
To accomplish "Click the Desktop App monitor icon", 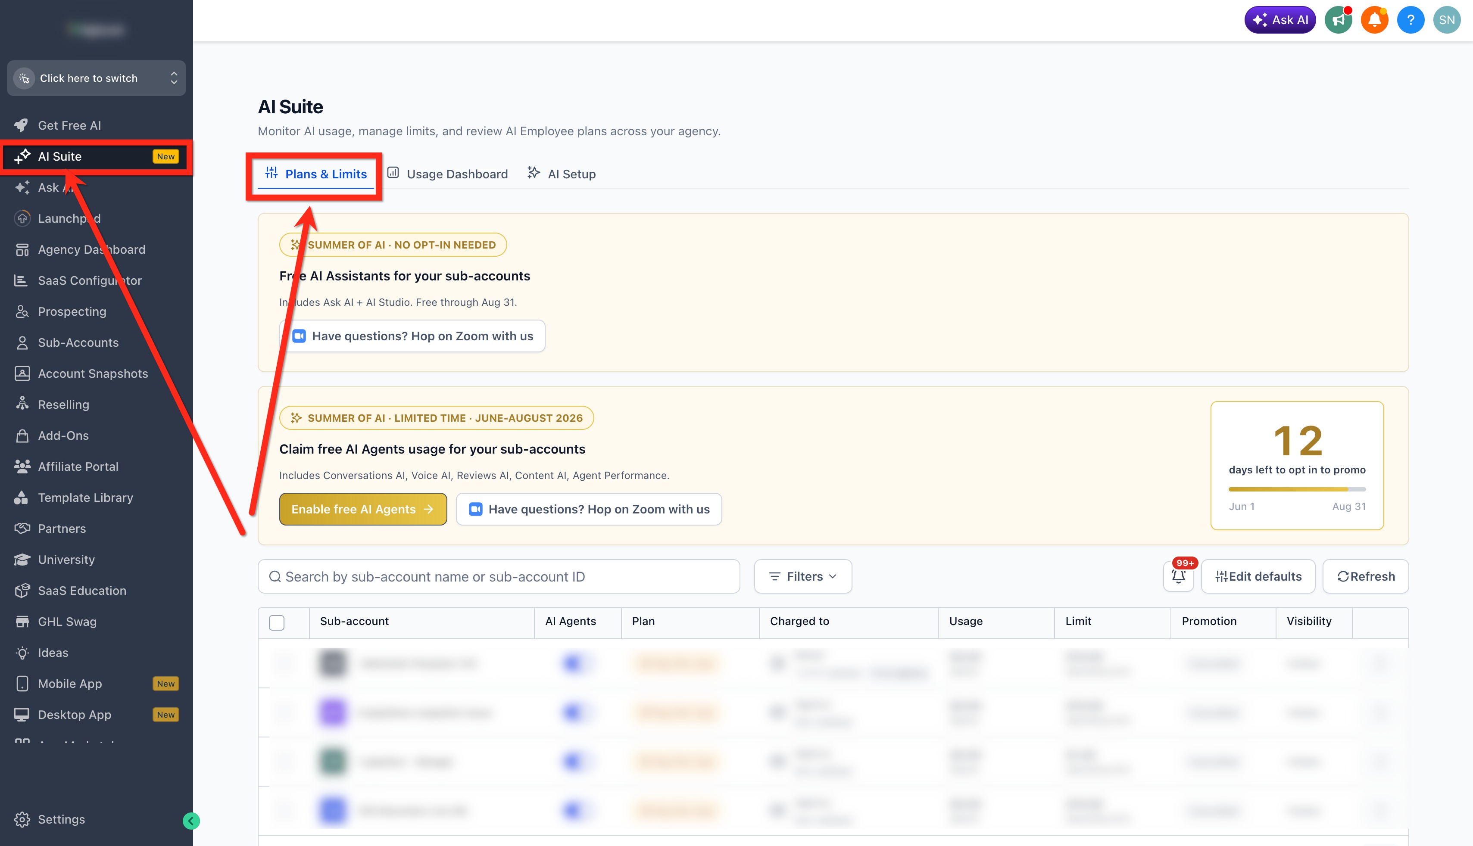I will coord(22,715).
